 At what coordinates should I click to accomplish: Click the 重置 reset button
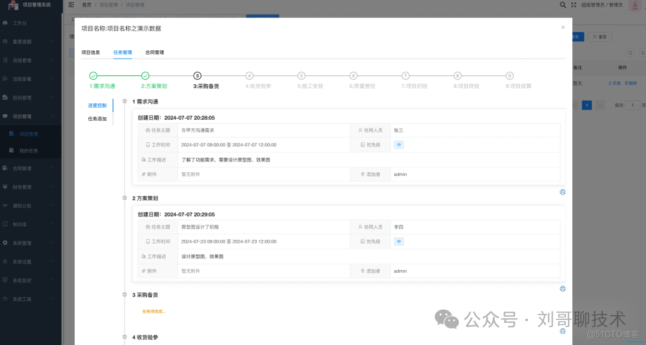click(x=599, y=36)
